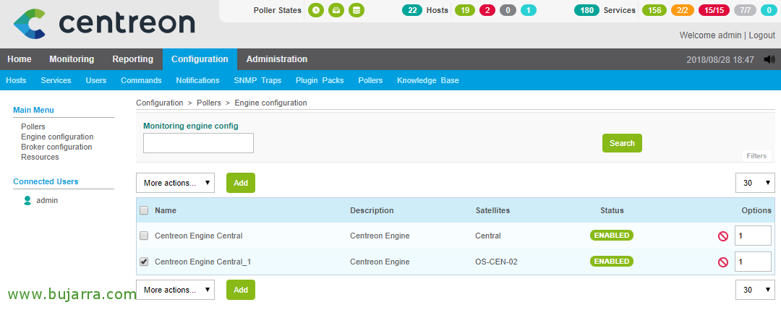Click the Search button
The width and height of the screenshot is (781, 310).
point(622,143)
